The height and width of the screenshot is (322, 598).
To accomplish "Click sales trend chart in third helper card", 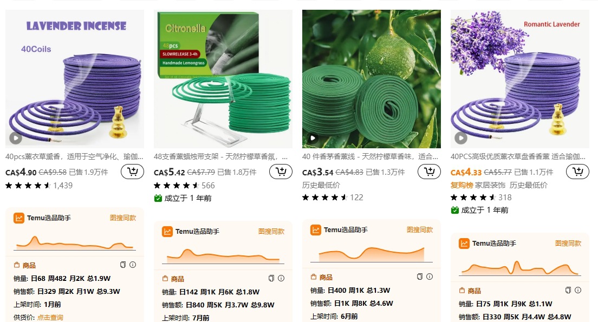I will [x=372, y=254].
